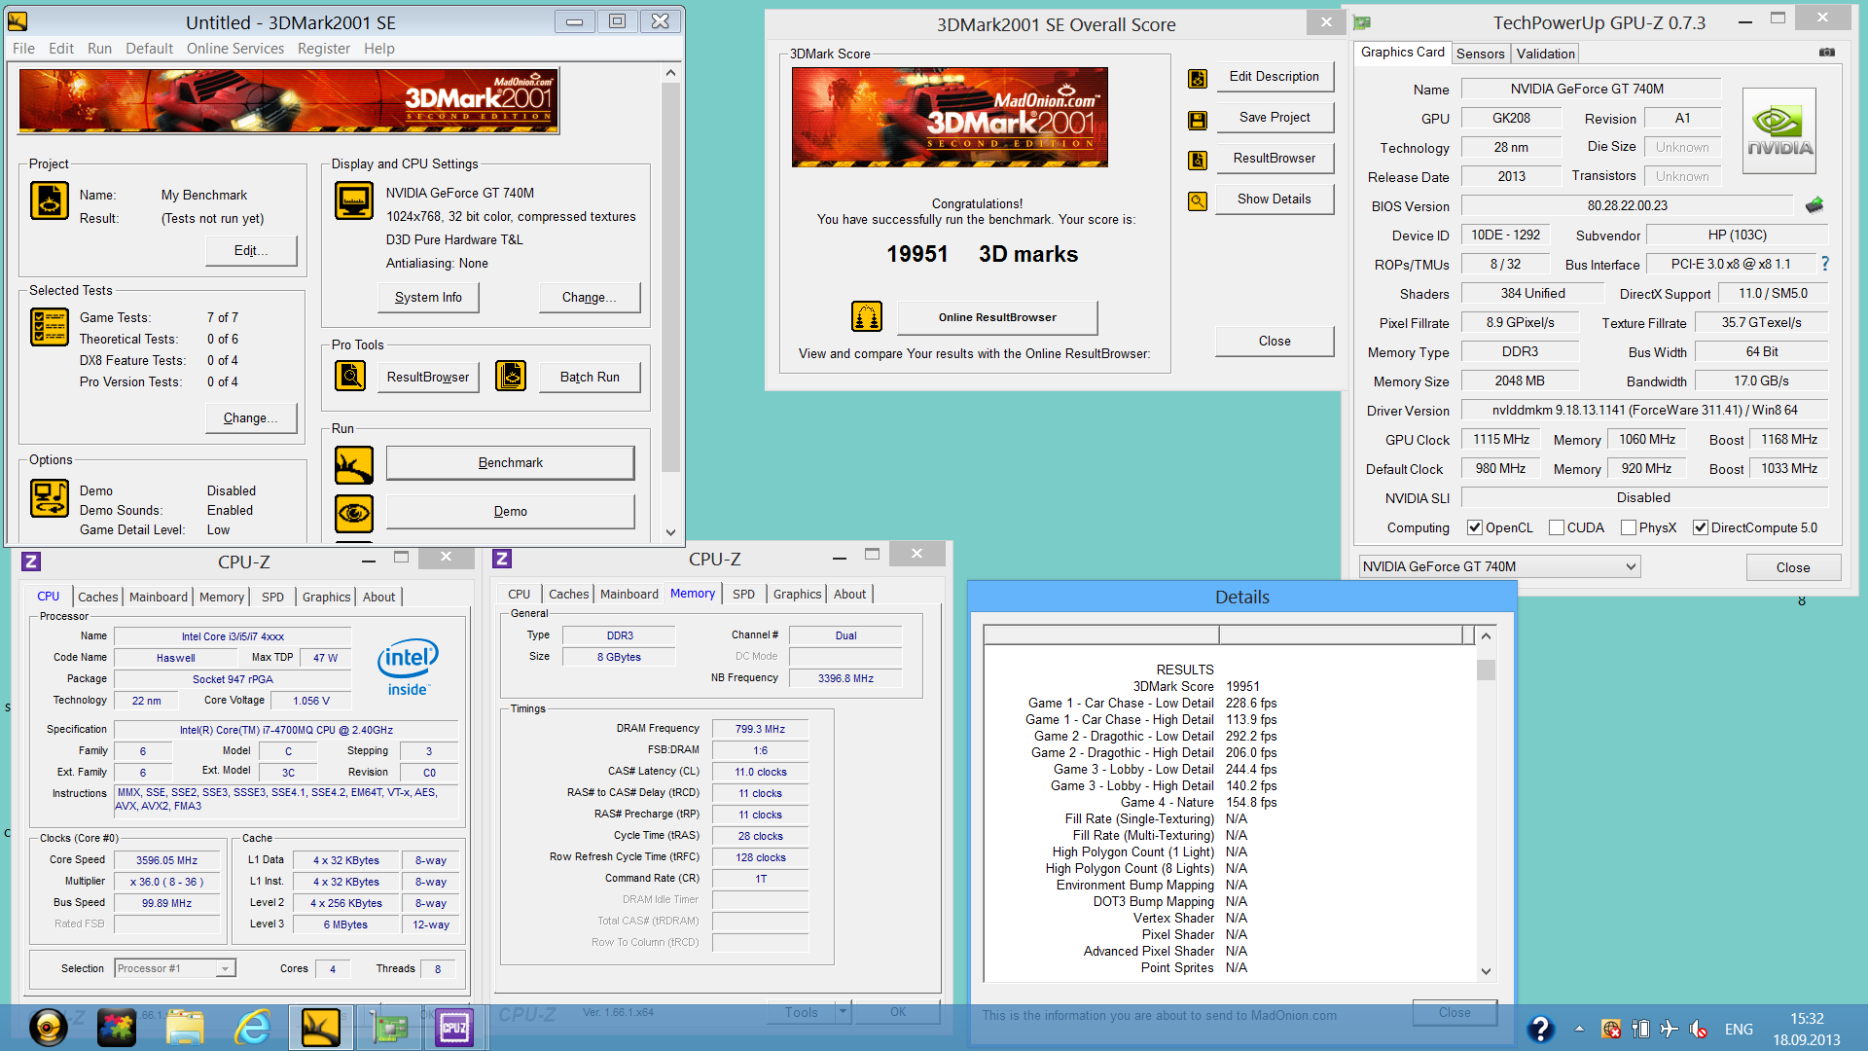Click the Project icon in 3DMark2001
This screenshot has height=1051, width=1868.
(50, 200)
